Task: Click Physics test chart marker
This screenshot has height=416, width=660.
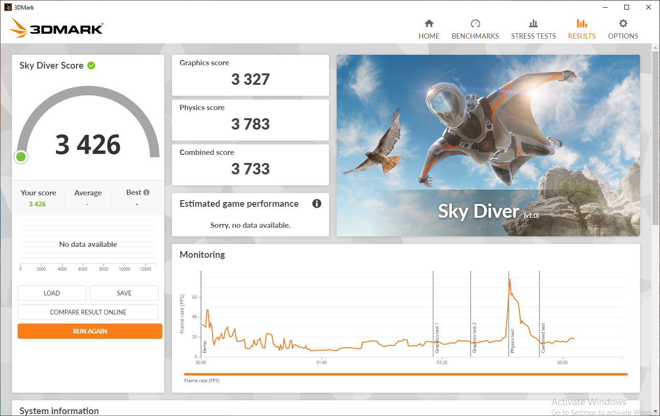Action: [x=512, y=341]
